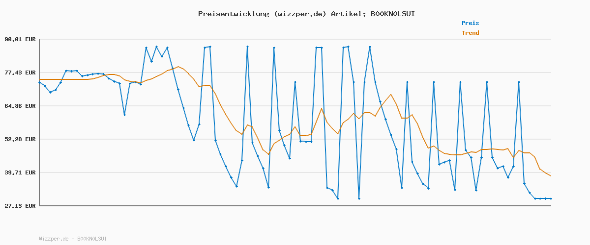
Task: Click the 52.28 EUR axis label
Action: [19, 139]
